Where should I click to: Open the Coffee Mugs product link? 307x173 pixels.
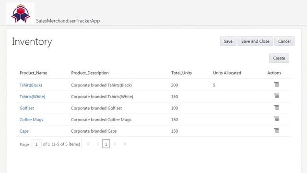(31, 120)
